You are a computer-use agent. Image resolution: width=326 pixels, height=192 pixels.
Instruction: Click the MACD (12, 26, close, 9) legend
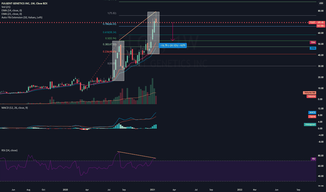pyautogui.click(x=15, y=108)
